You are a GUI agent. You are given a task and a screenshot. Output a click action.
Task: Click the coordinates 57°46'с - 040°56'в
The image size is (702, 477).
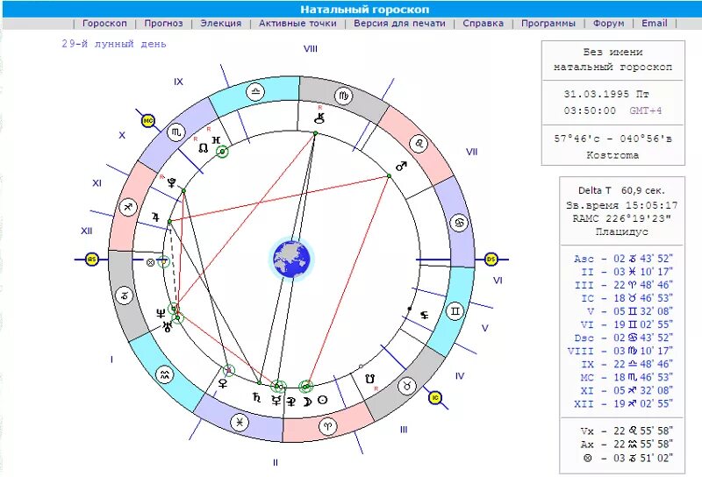click(612, 139)
